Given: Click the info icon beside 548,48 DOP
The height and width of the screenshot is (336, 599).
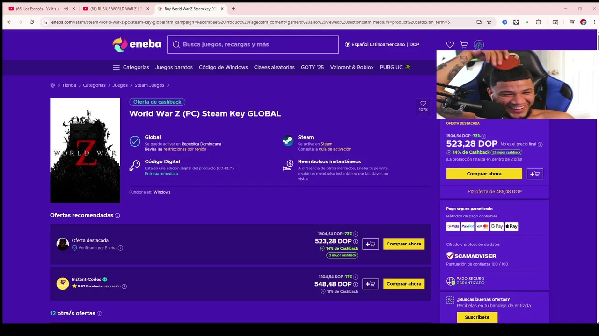Looking at the screenshot, I should coord(355,284).
